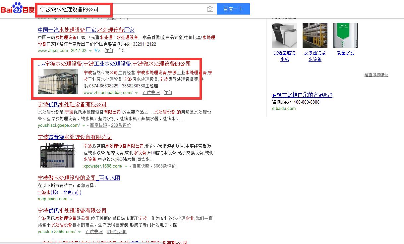Click www.ahscl.com green URL
Image resolution: width=404 pixels, height=244 pixels.
(x=52, y=51)
